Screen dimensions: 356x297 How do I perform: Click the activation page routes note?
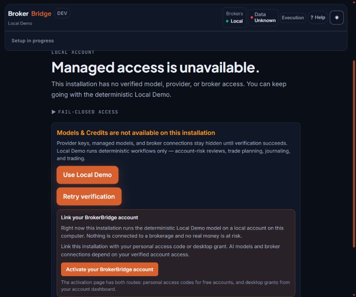175,286
